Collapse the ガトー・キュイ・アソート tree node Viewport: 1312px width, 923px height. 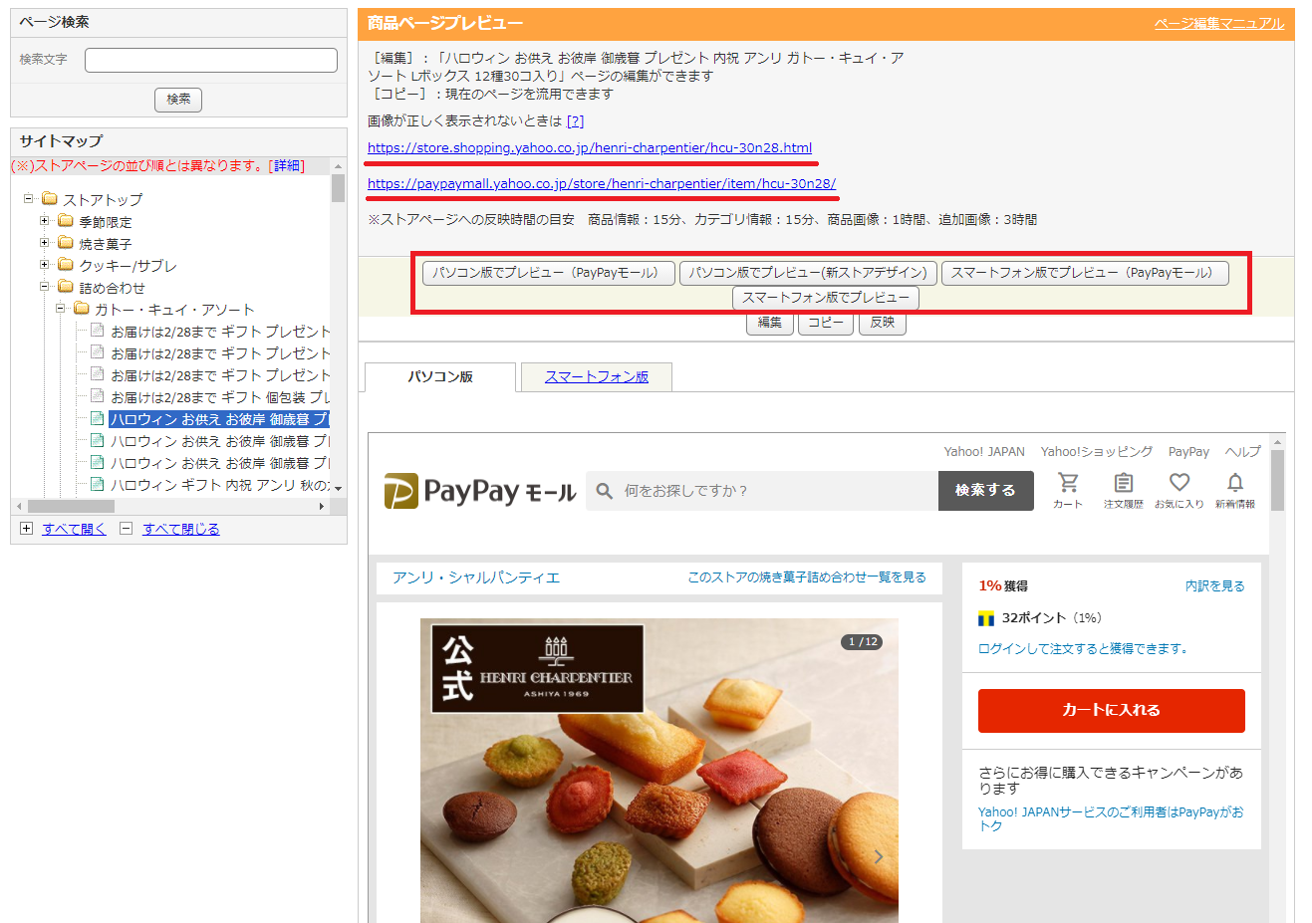click(60, 309)
